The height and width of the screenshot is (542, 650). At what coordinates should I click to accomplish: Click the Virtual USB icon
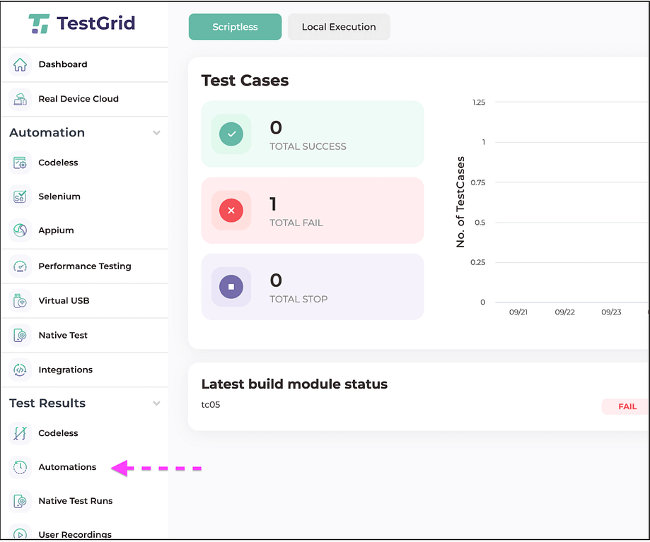(20, 301)
